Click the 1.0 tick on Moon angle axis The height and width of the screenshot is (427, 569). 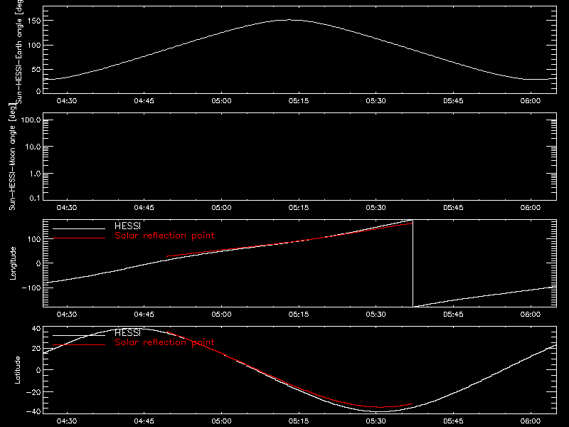pos(35,174)
